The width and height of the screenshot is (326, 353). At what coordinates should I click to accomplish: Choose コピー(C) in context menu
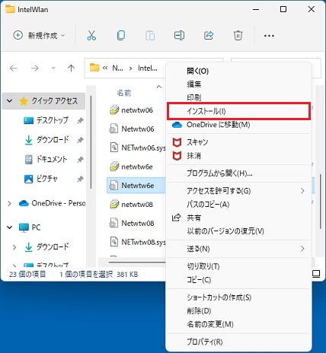pyautogui.click(x=238, y=280)
